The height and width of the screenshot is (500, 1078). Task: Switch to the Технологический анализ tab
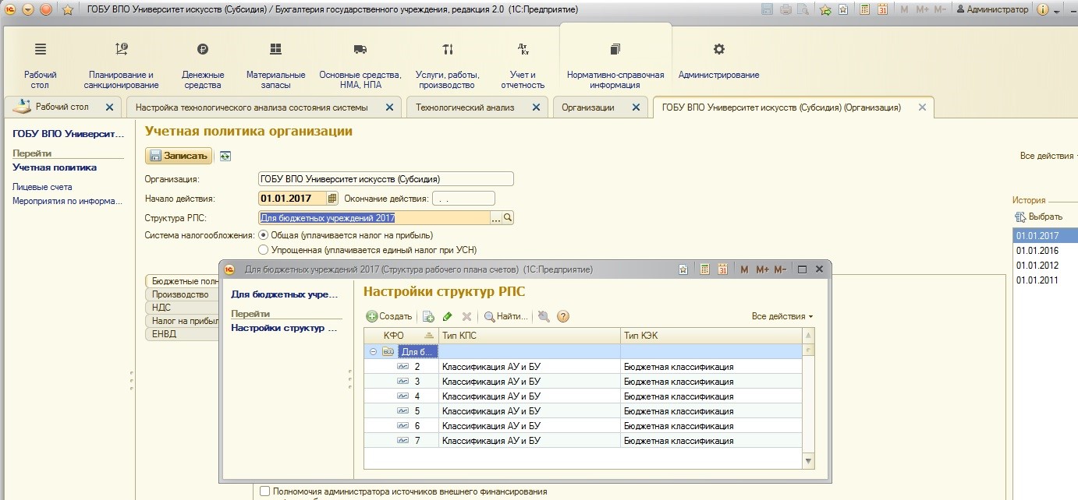coord(465,107)
